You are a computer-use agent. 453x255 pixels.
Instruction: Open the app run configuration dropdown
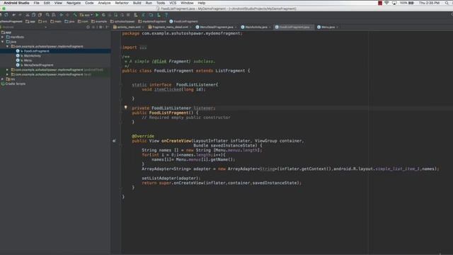click(x=86, y=15)
